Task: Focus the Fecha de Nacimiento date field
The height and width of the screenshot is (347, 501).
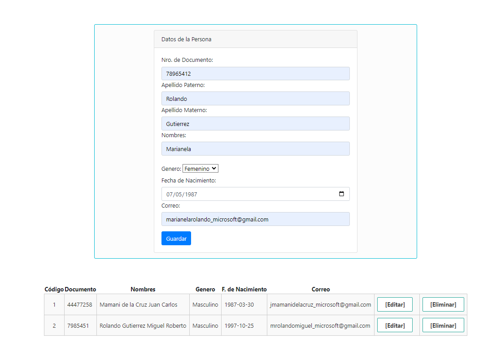Action: (x=247, y=194)
